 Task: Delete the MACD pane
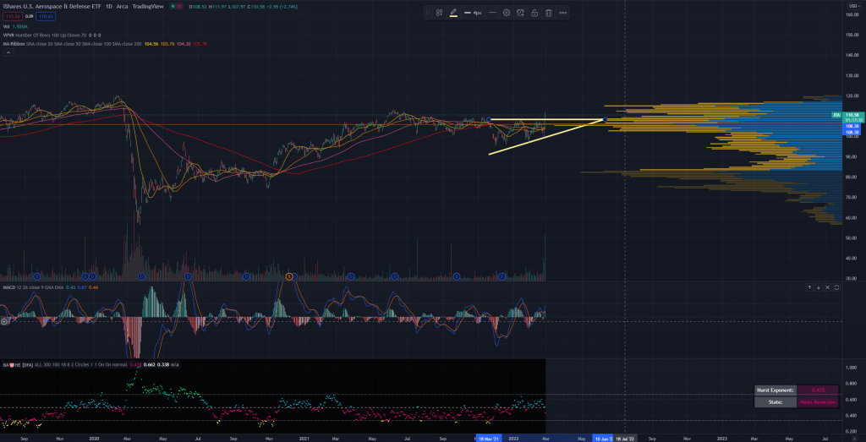826,288
